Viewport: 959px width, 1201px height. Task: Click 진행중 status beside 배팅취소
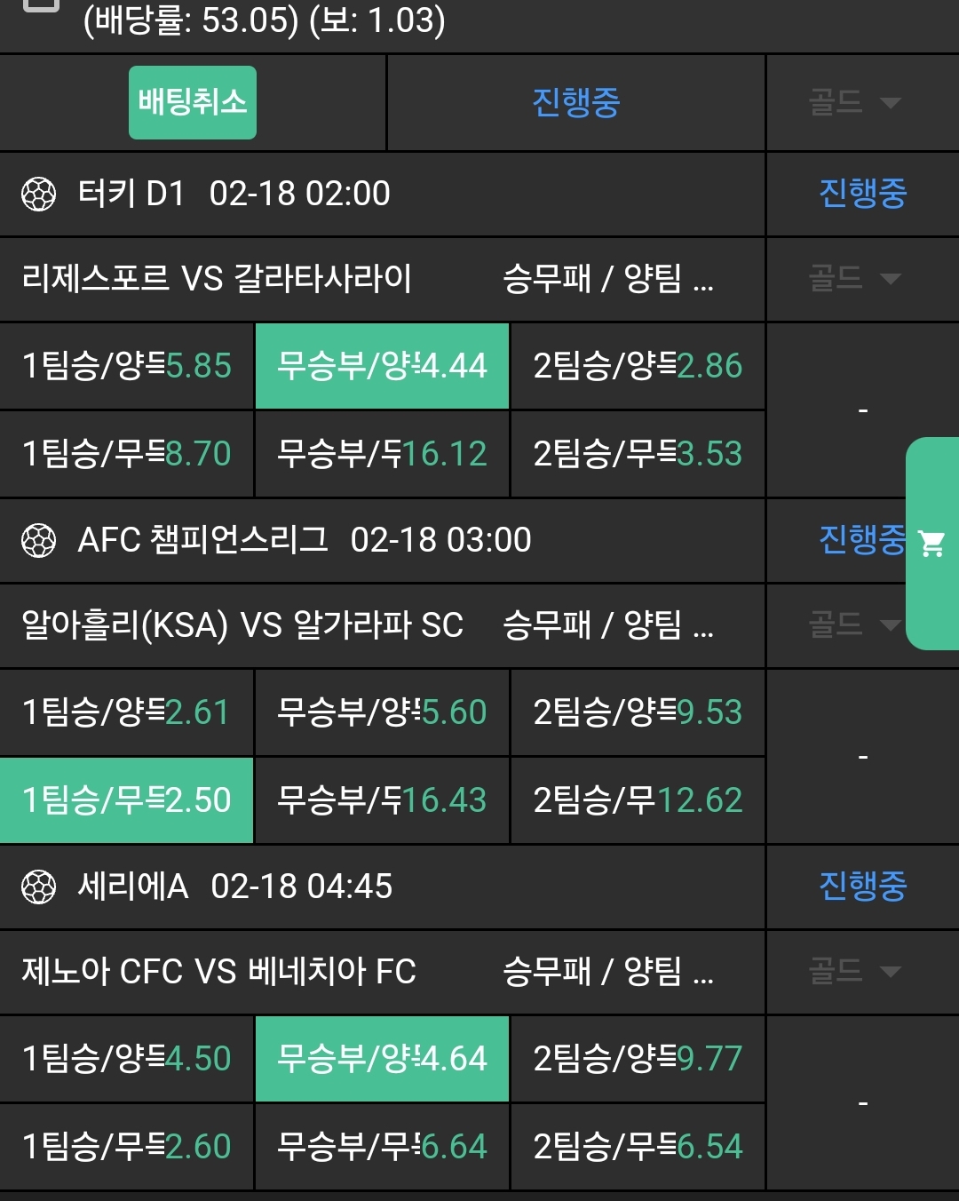[575, 103]
